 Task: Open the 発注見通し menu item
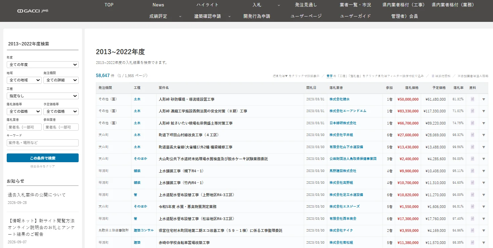[306, 5]
